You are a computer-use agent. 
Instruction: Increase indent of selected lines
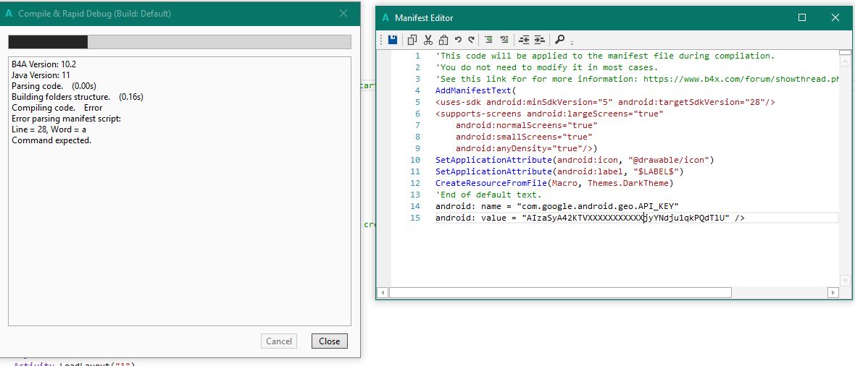539,39
